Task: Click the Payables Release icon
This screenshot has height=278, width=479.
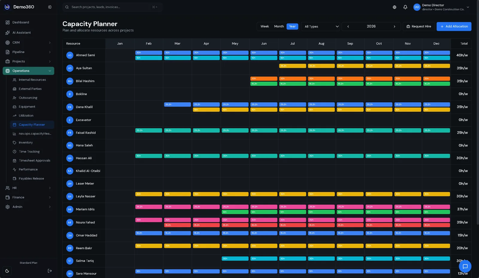Action: pyautogui.click(x=14, y=179)
